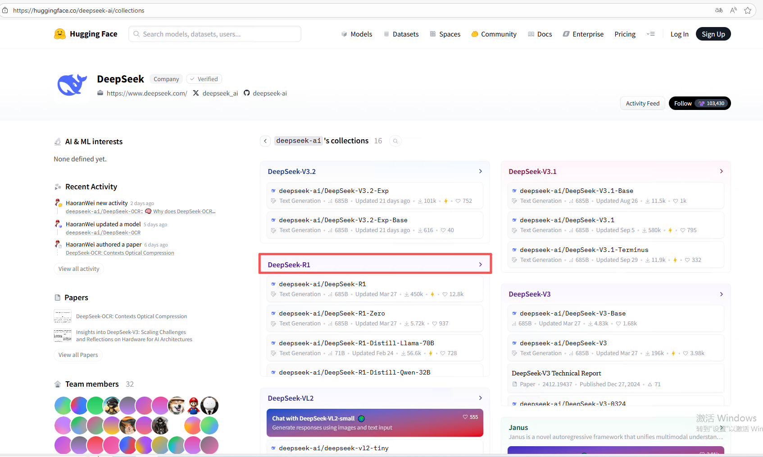Expand the DeepSeek-V3.1 collection chevron
This screenshot has height=457, width=763.
point(722,171)
